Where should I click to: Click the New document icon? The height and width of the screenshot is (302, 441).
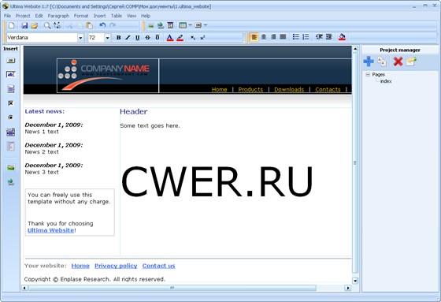(x=12, y=26)
